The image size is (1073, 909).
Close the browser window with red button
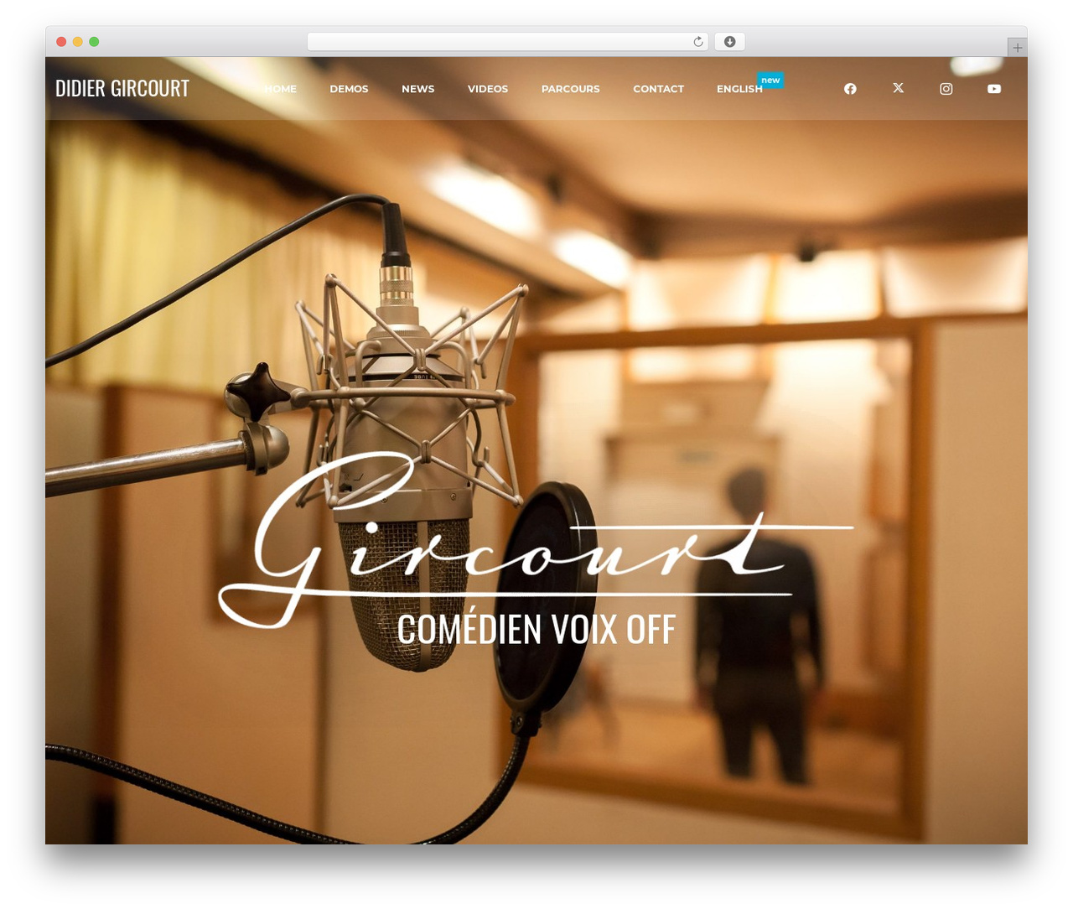61,42
